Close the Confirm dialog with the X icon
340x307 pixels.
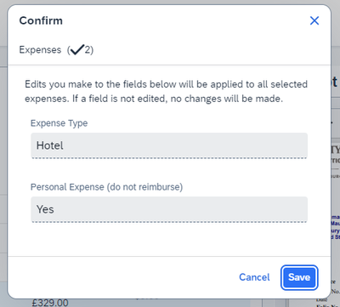click(314, 20)
